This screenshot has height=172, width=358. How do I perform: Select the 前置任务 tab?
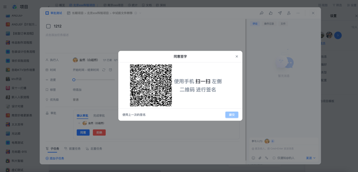coord(72,148)
